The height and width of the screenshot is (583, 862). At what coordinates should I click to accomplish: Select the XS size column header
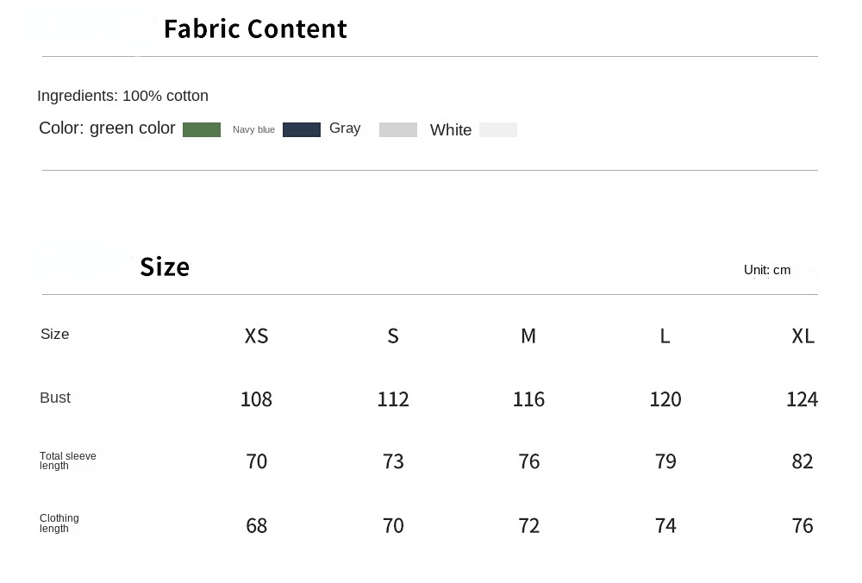click(256, 335)
